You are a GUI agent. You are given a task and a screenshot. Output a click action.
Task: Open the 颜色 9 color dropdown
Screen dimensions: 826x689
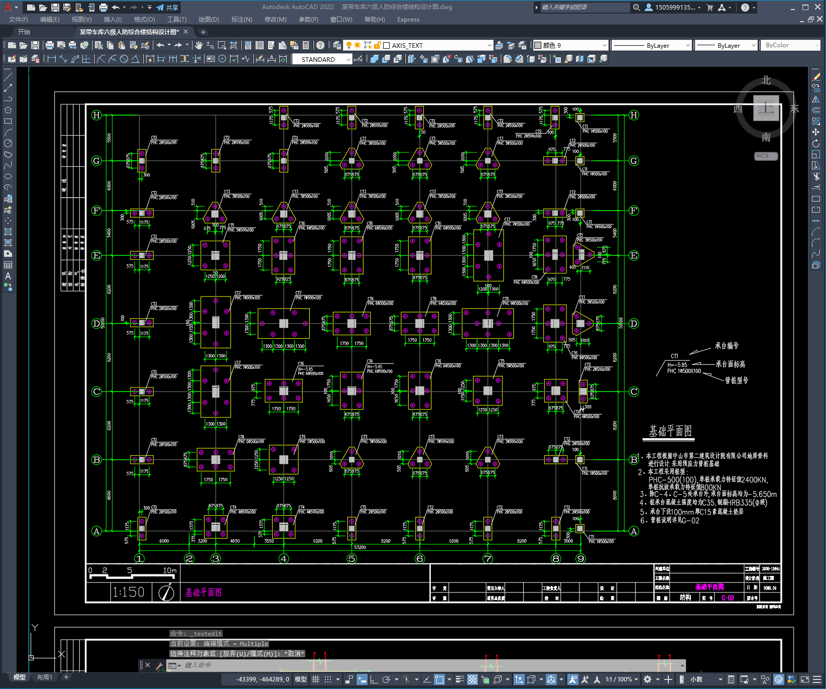pos(604,45)
